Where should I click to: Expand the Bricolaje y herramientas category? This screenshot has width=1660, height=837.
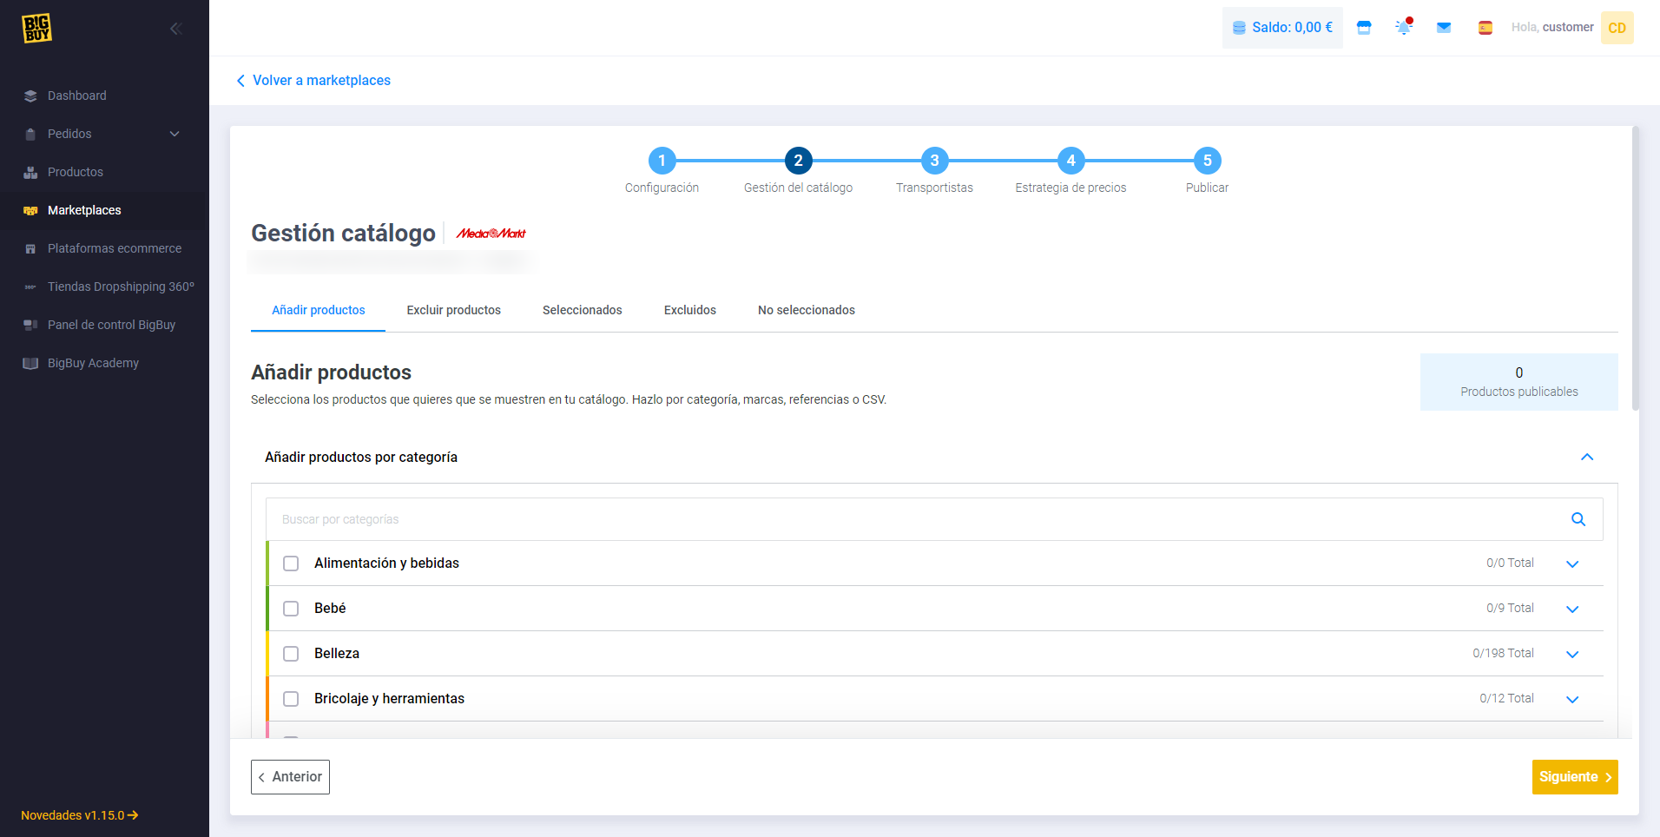[1571, 699]
